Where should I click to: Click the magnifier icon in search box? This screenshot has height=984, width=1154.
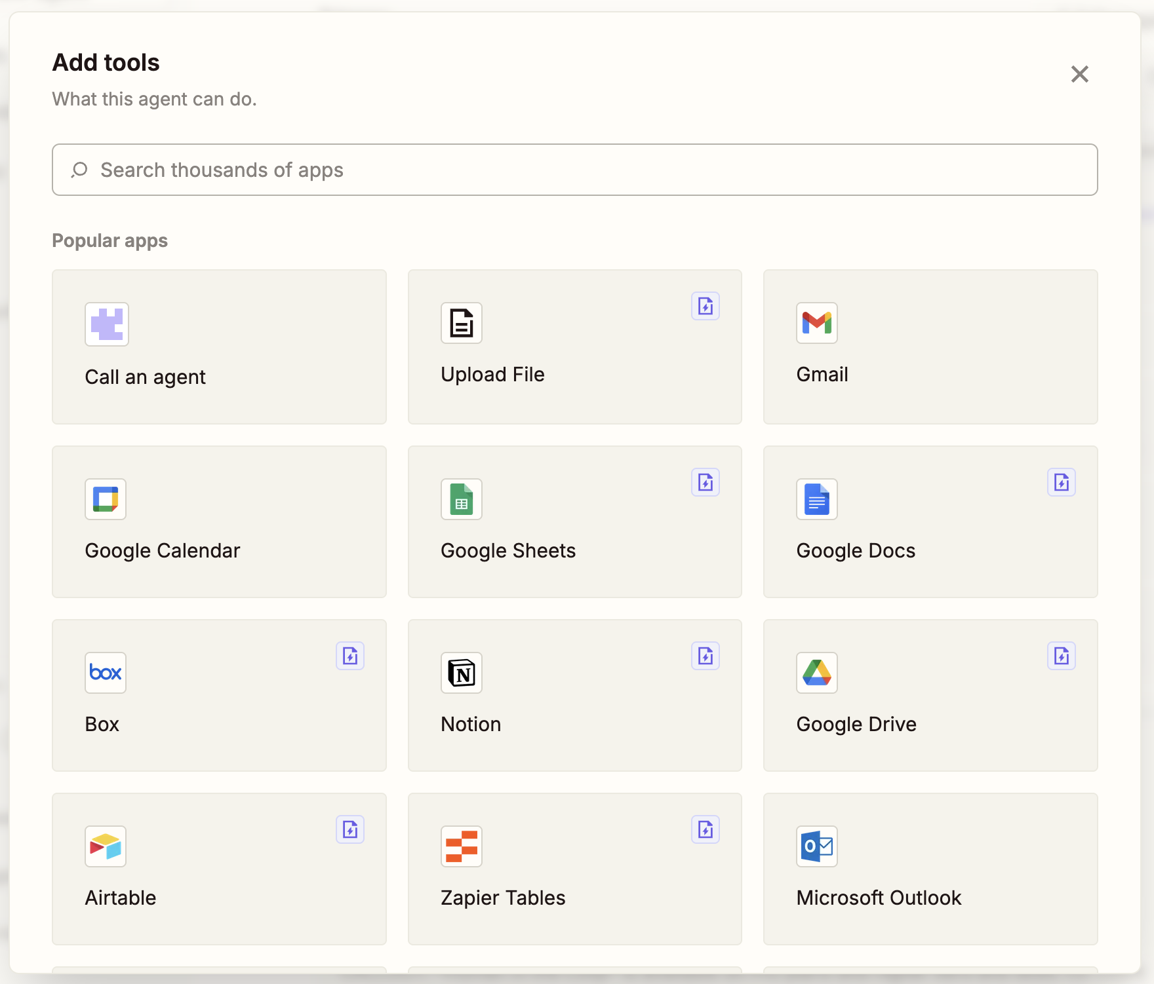79,170
